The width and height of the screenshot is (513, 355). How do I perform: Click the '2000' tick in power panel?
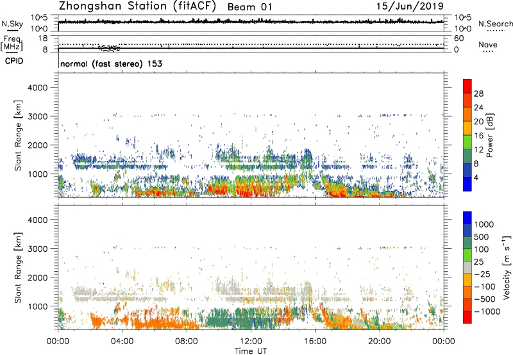click(x=37, y=145)
